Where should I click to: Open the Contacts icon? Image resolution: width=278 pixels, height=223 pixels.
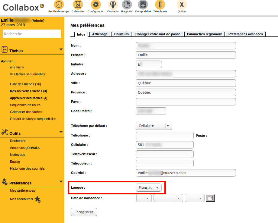click(x=113, y=5)
